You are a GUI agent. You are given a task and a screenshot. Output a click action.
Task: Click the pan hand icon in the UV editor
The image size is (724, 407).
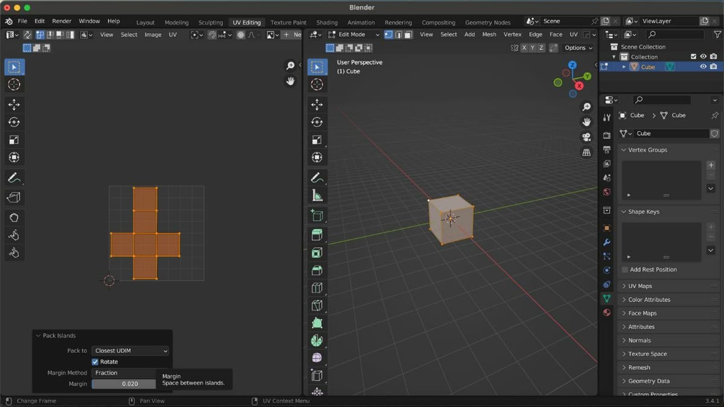coord(290,81)
